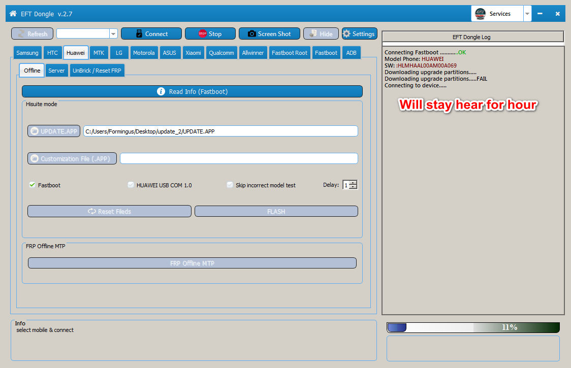Toggle HUAWEI USB COM 1.0 checkbox
571x368 pixels.
click(x=131, y=185)
